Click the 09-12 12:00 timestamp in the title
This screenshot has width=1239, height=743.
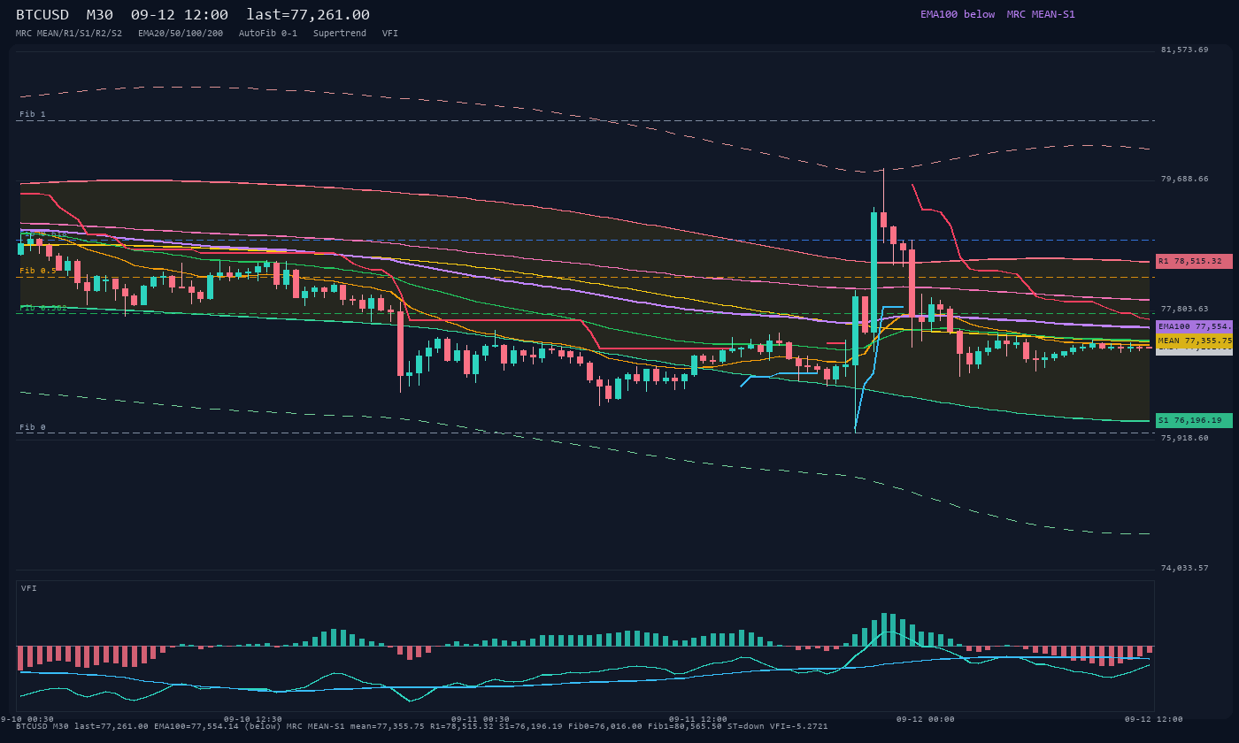(x=180, y=15)
